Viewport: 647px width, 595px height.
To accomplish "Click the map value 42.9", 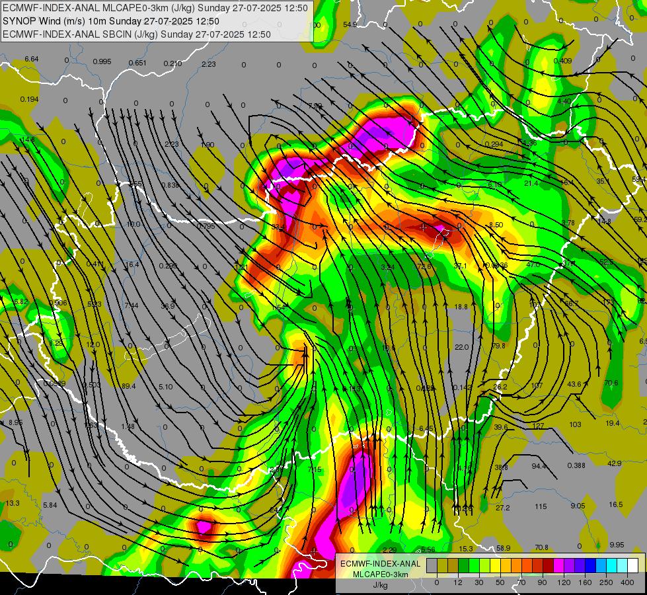I will click(615, 463).
